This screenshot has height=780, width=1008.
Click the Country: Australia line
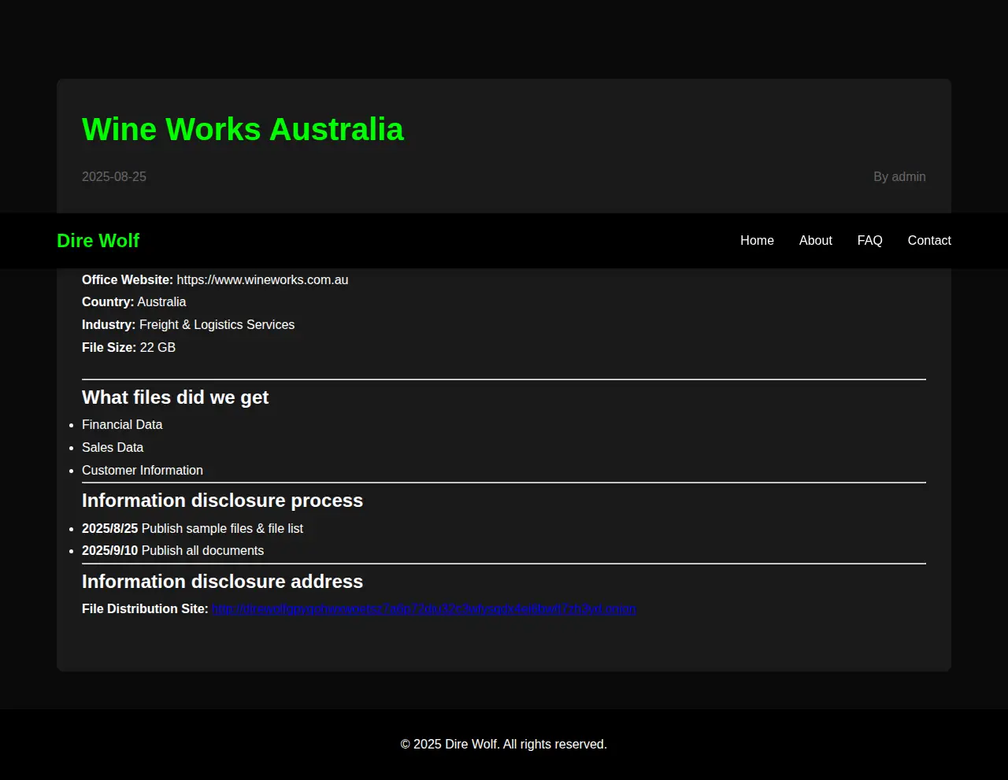[134, 302]
